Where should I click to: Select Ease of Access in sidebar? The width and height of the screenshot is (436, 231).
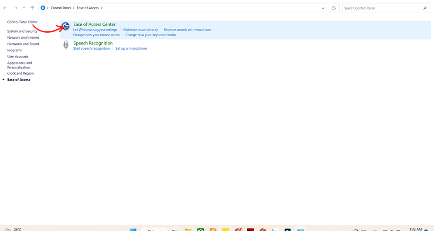click(x=19, y=79)
